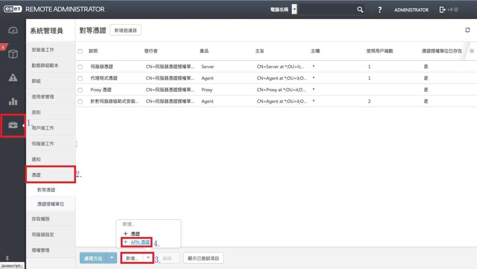The width and height of the screenshot is (477, 269).
Task: Check the 針對伺服器協助式安裝 row checkbox
Action: (80, 101)
